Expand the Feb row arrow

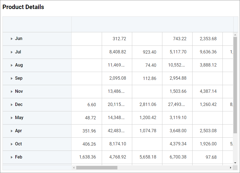pyautogui.click(x=12, y=157)
